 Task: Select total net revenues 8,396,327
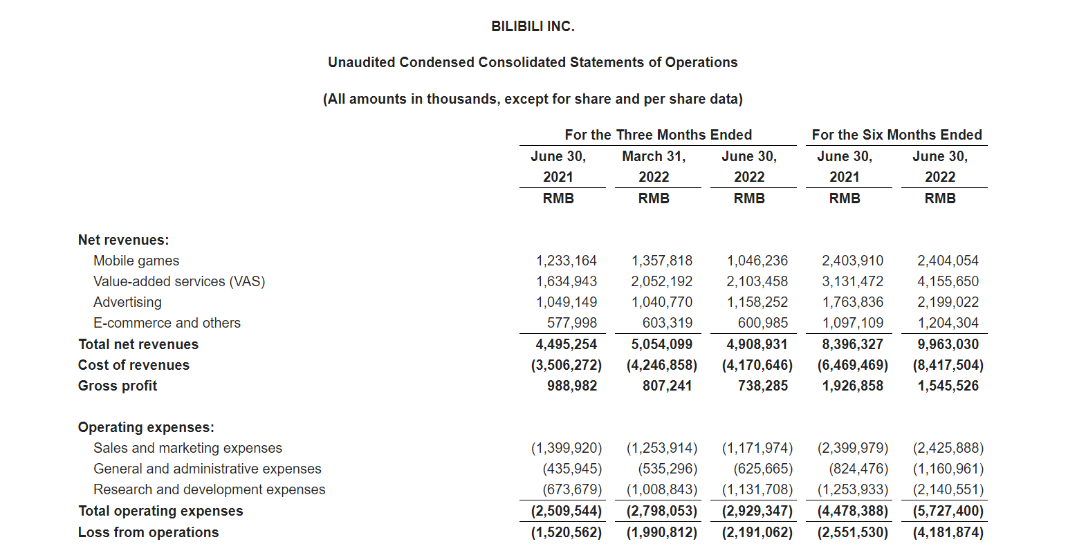(x=853, y=344)
